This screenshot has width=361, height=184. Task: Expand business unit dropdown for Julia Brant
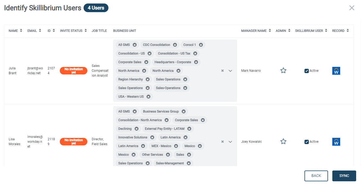click(x=230, y=71)
